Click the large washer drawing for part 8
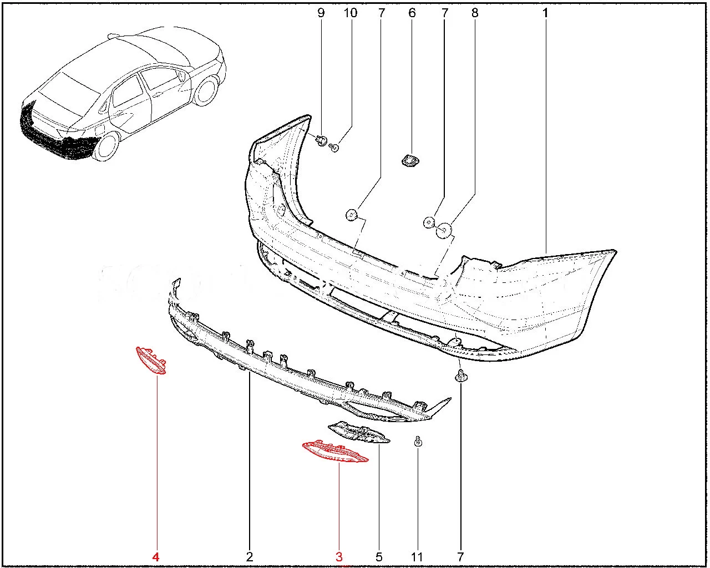This screenshot has height=568, width=710. (x=444, y=230)
